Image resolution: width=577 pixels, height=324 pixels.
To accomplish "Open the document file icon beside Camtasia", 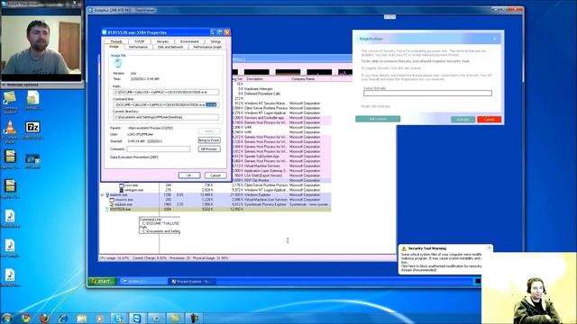I will (x=32, y=100).
